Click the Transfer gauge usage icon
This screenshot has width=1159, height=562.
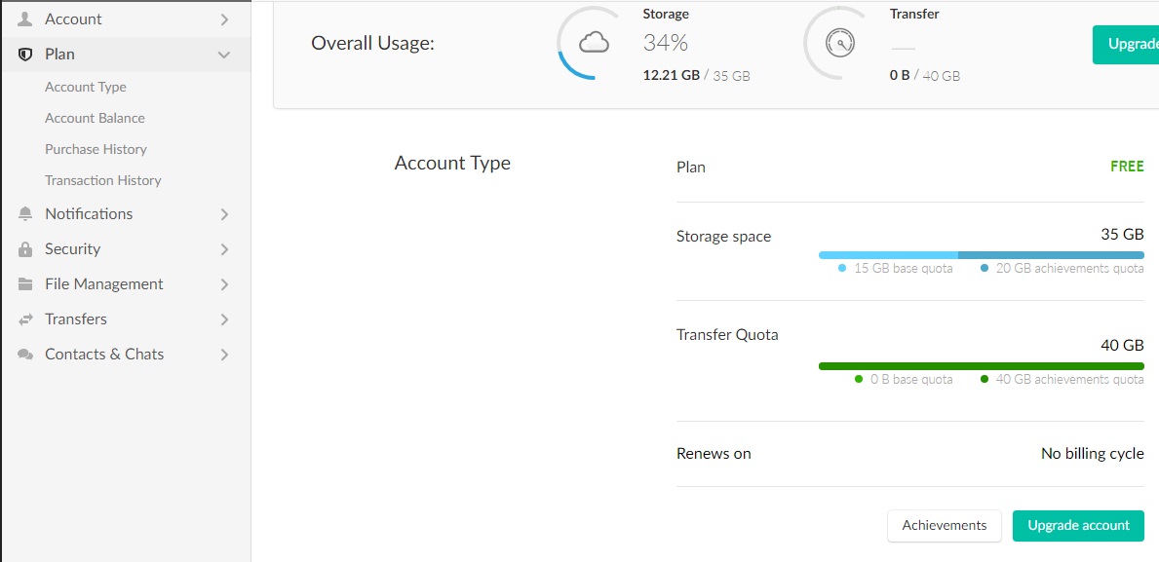pos(840,44)
